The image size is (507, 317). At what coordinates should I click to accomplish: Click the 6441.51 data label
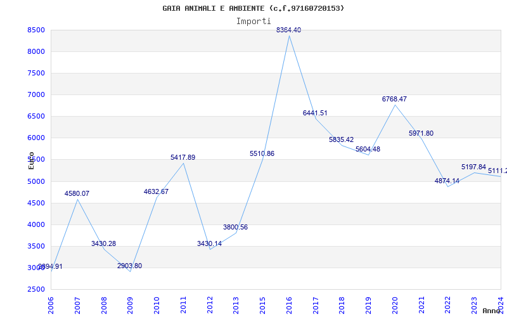315,113
